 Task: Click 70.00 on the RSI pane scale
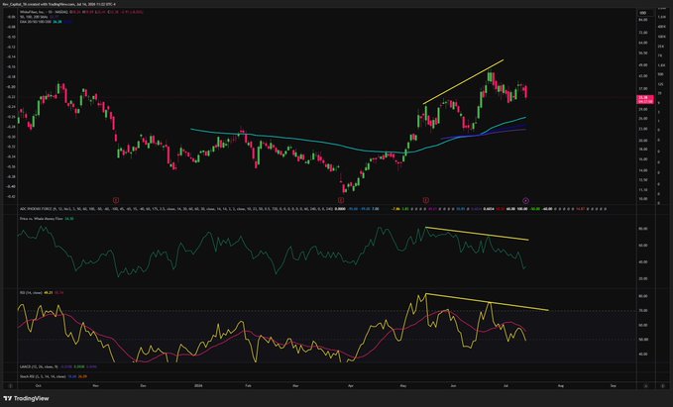(x=642, y=310)
